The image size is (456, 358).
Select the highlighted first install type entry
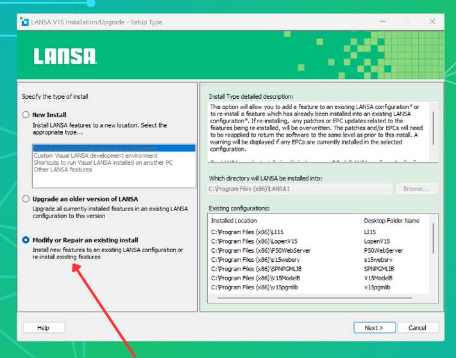coord(114,148)
